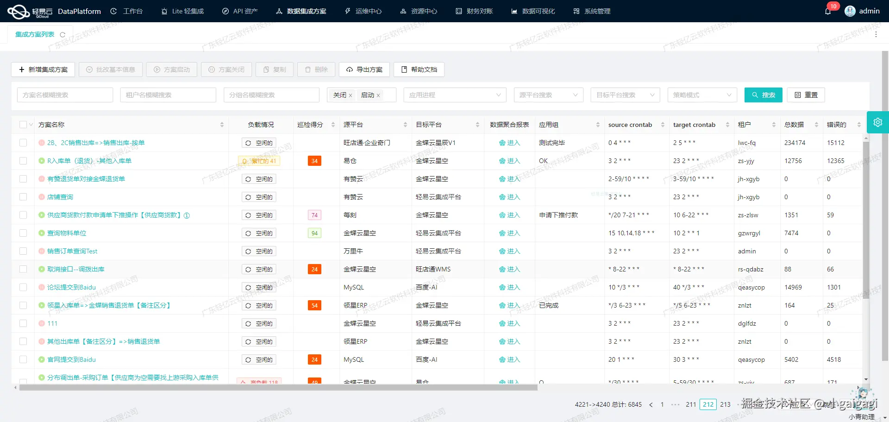
Task: Check the select-all checkbox in table header
Action: (x=23, y=124)
